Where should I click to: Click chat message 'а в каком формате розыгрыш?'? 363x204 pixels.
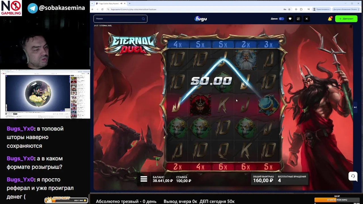[35, 163]
